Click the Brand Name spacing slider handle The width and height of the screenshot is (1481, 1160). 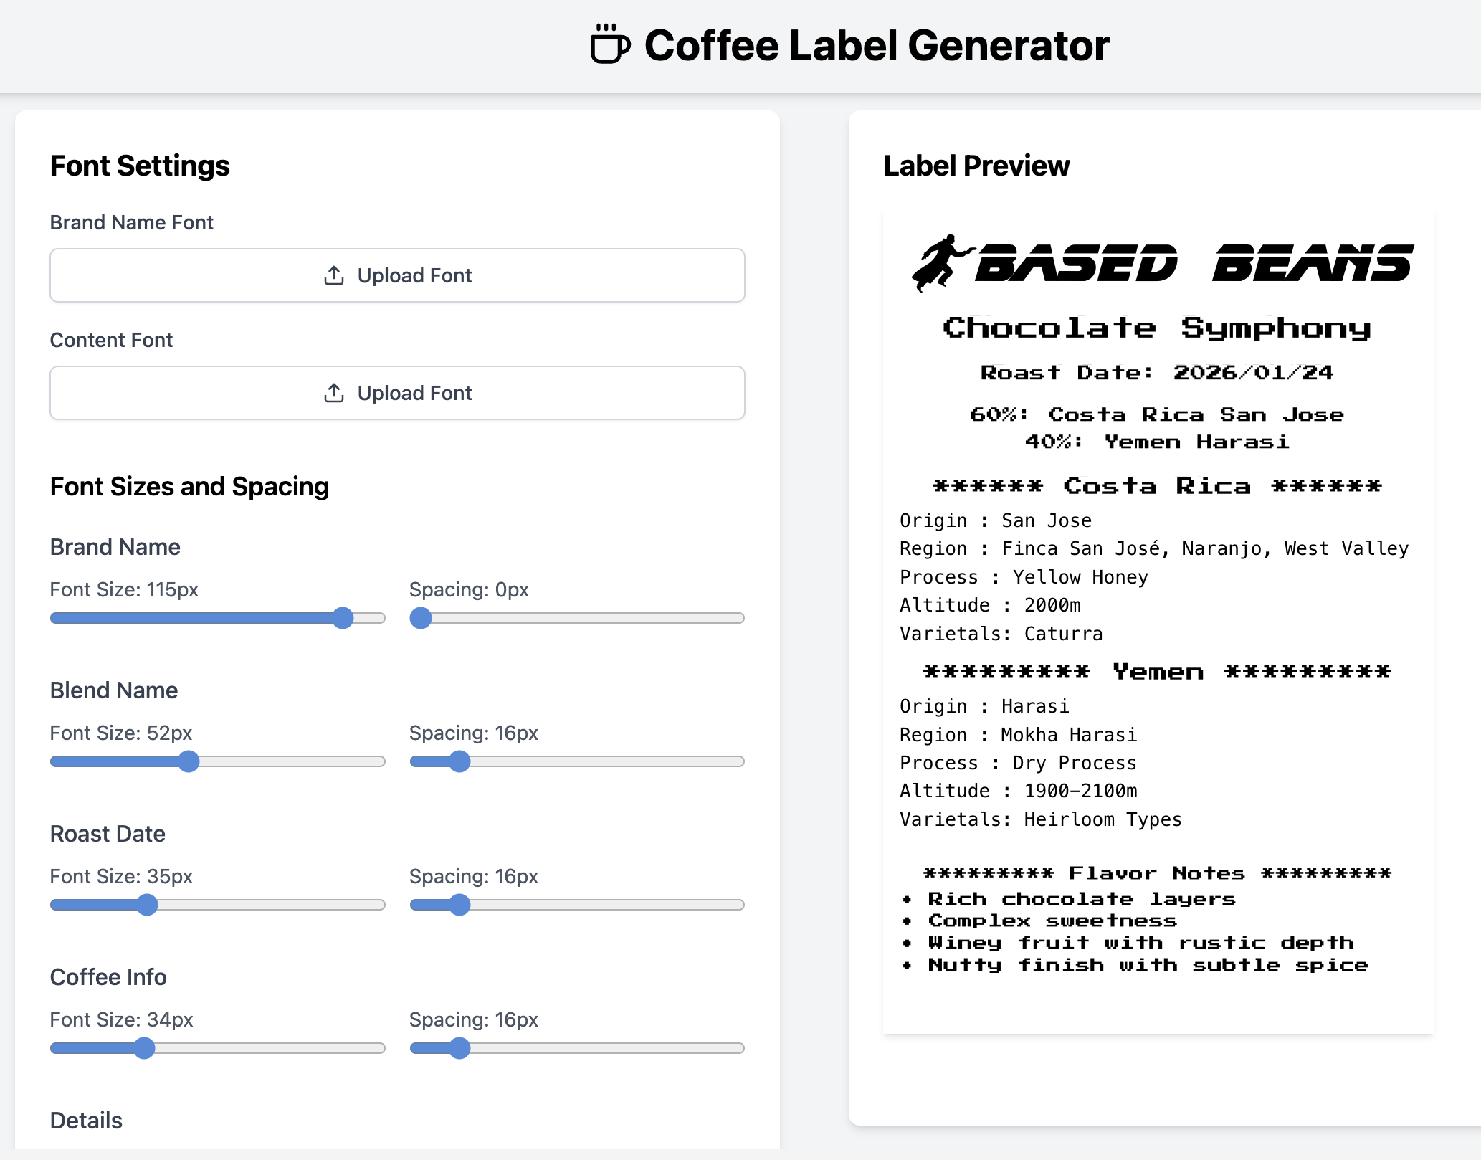click(x=422, y=617)
